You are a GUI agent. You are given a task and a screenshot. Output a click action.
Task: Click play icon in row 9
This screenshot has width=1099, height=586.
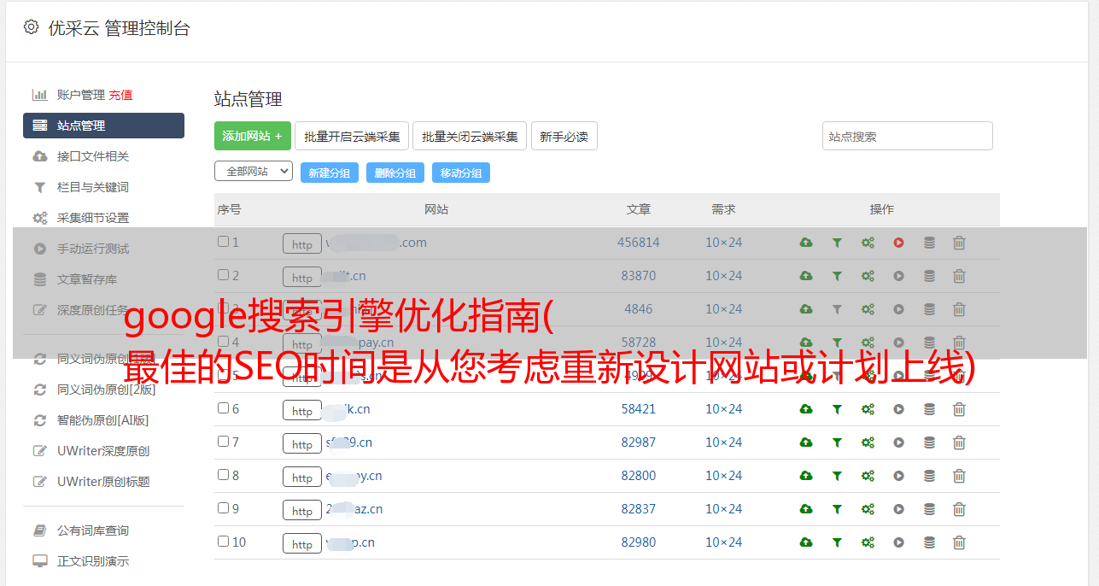point(898,509)
